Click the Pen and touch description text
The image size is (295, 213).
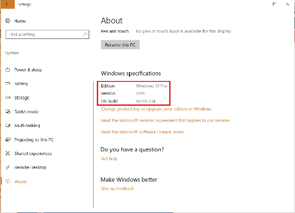183,31
